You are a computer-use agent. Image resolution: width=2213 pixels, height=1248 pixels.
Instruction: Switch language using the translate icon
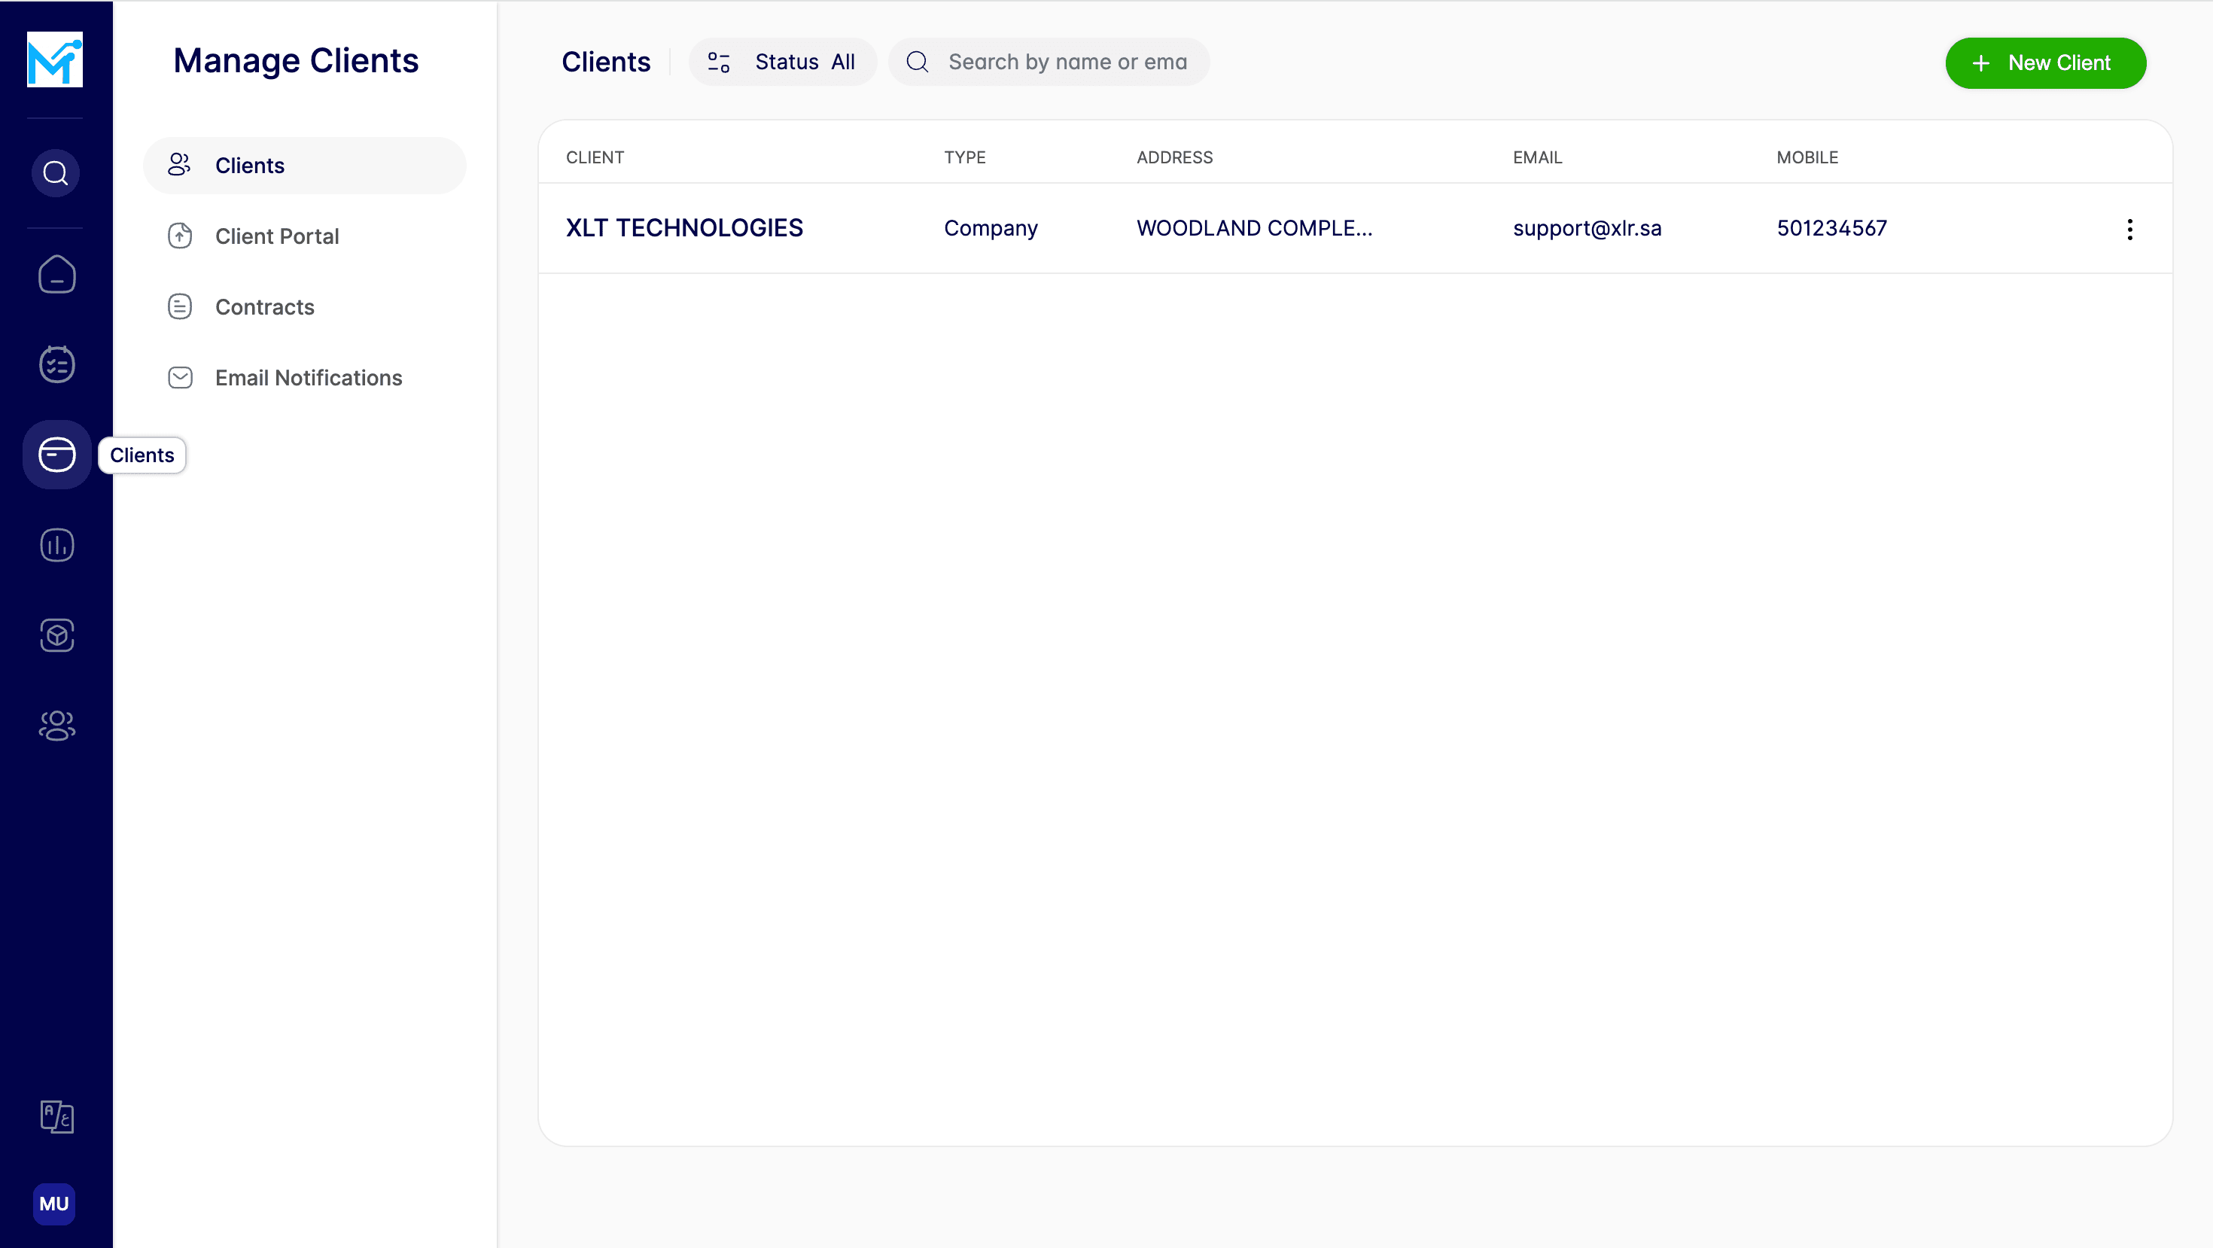(56, 1116)
